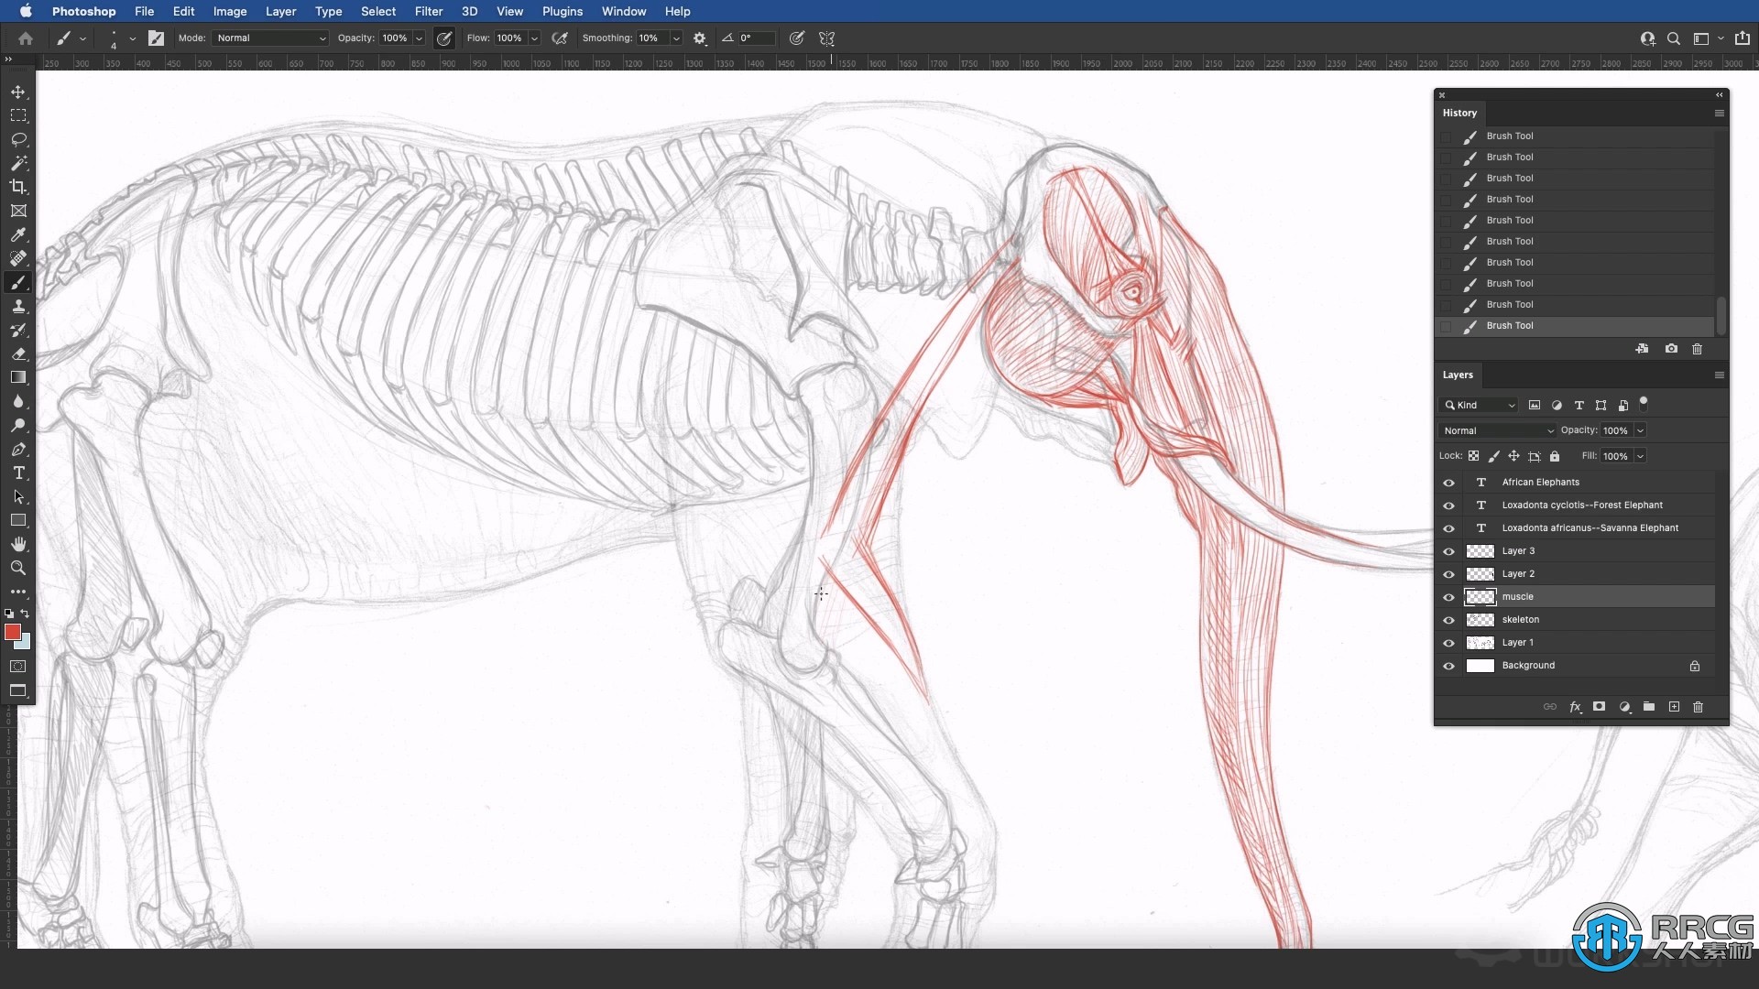Select the Magic Wand tool

(18, 163)
